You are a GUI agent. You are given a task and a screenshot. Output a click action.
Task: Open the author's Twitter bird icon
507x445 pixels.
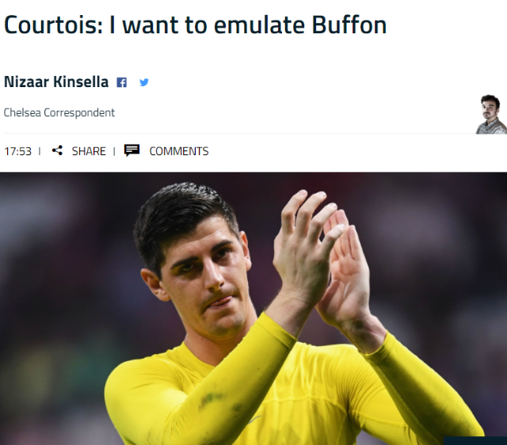coord(144,82)
